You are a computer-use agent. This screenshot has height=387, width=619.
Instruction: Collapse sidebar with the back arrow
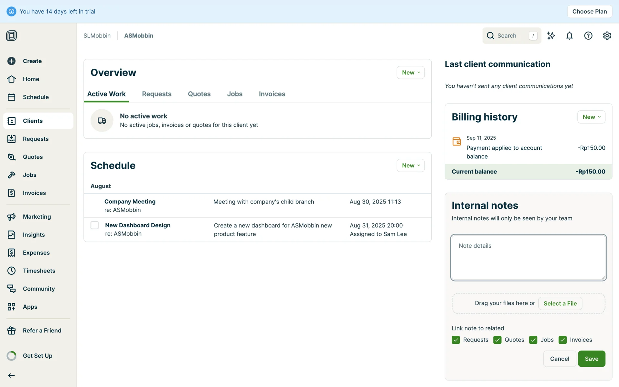pyautogui.click(x=12, y=375)
